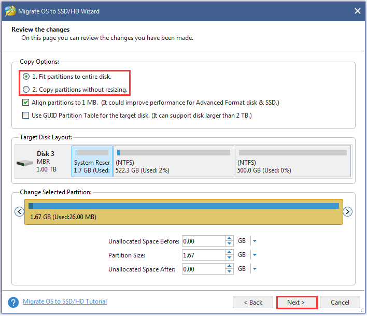
Task: Select the 522.3 GB NTFS partition
Action: pyautogui.click(x=174, y=162)
